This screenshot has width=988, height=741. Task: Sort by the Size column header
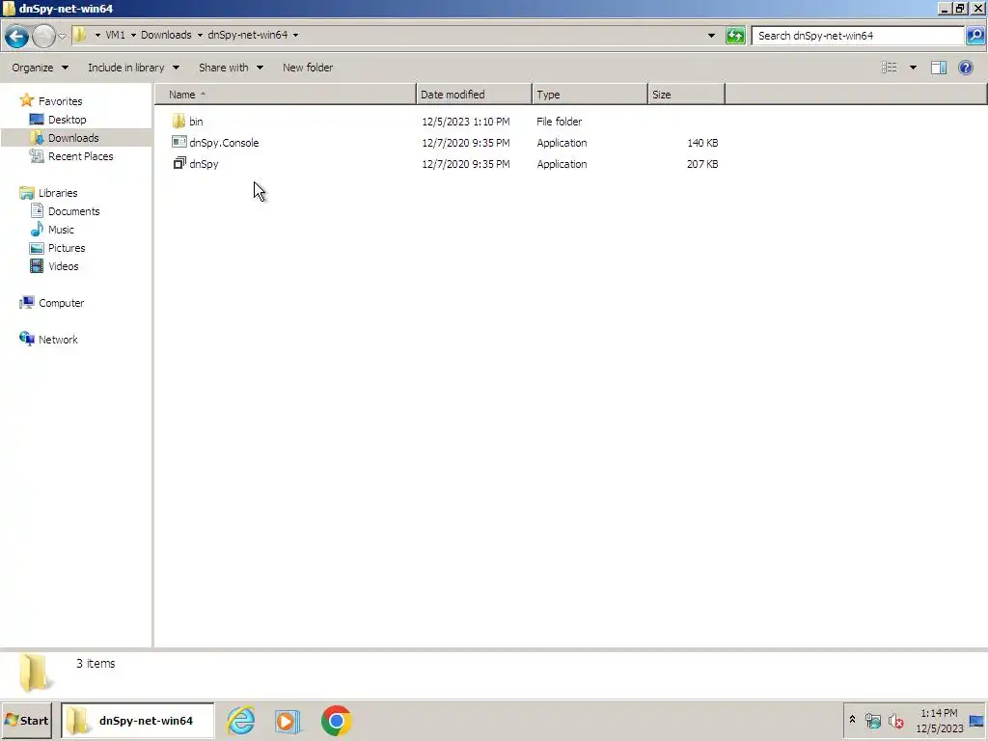point(686,95)
